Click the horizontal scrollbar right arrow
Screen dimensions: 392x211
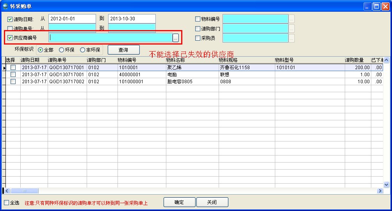(380, 191)
